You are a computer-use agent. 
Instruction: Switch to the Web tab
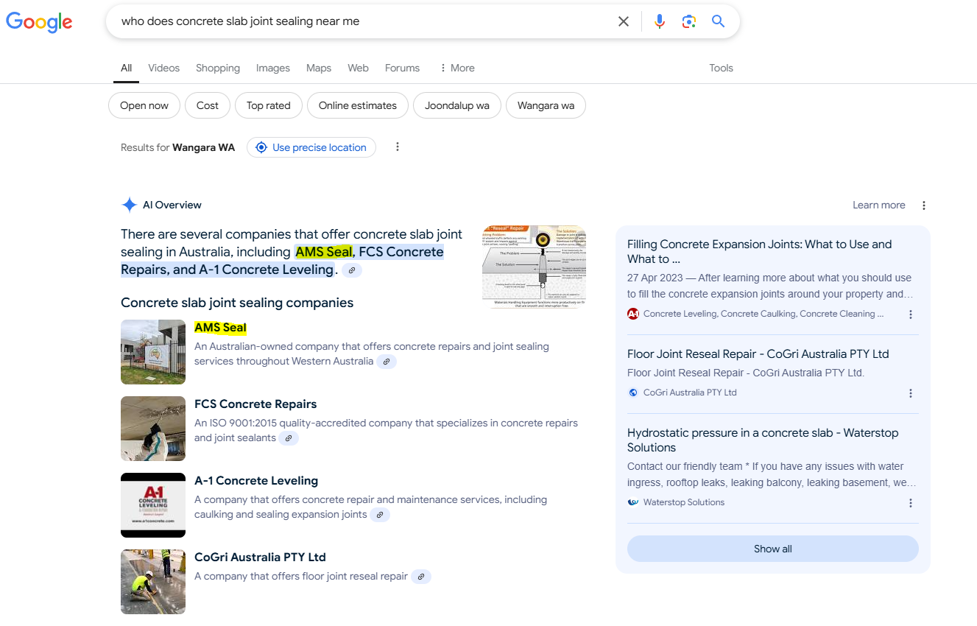pos(358,68)
